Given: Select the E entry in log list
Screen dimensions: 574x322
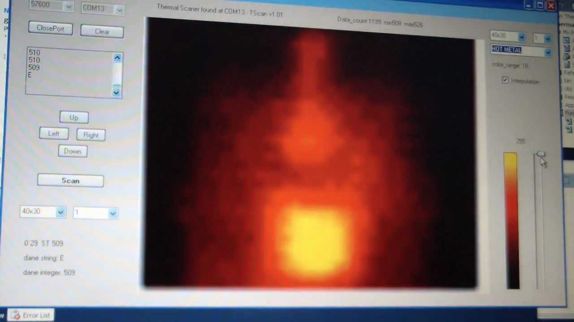Looking at the screenshot, I should [30, 75].
